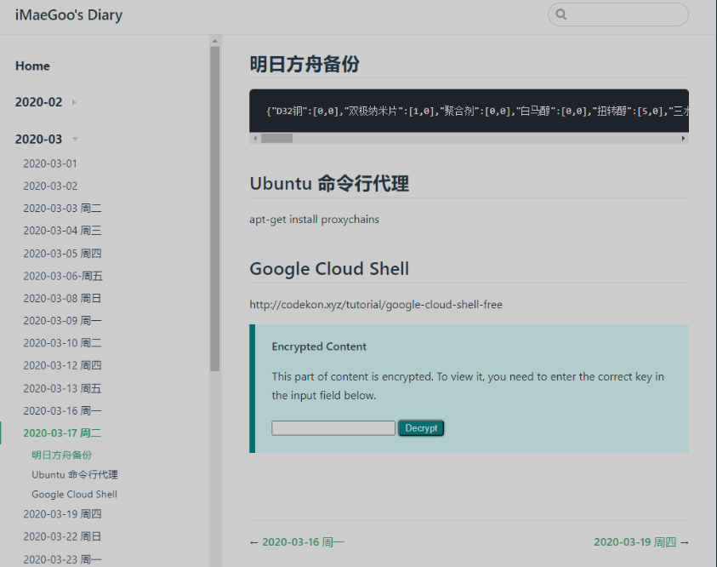
Task: Jump to Google Cloud Shell sidebar sub-item
Action: 75,495
